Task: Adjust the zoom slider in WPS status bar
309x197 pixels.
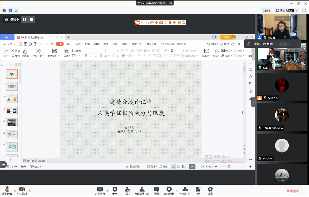Action: [x=229, y=167]
